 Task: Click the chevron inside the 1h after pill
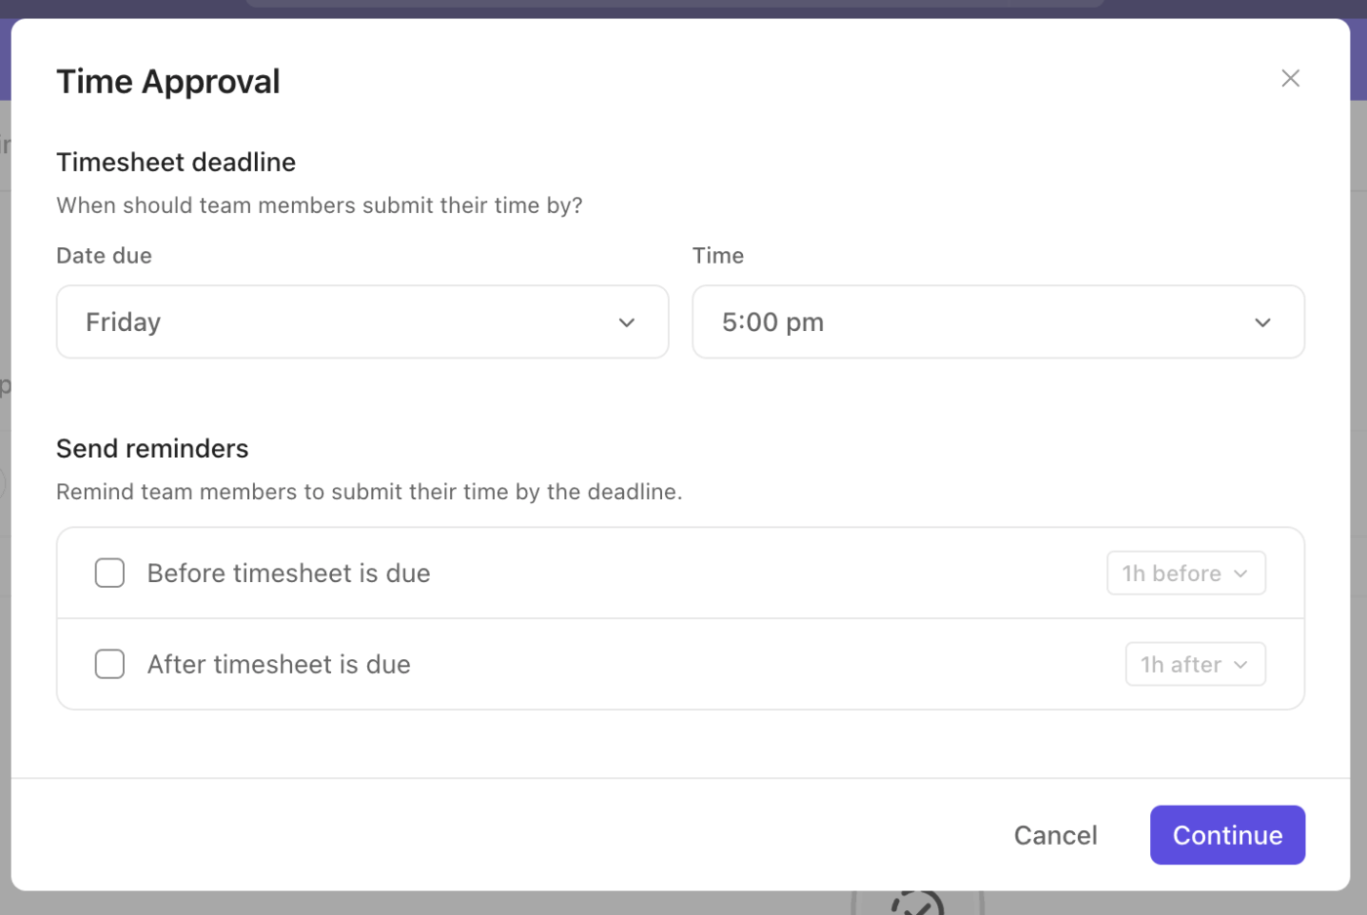tap(1241, 664)
